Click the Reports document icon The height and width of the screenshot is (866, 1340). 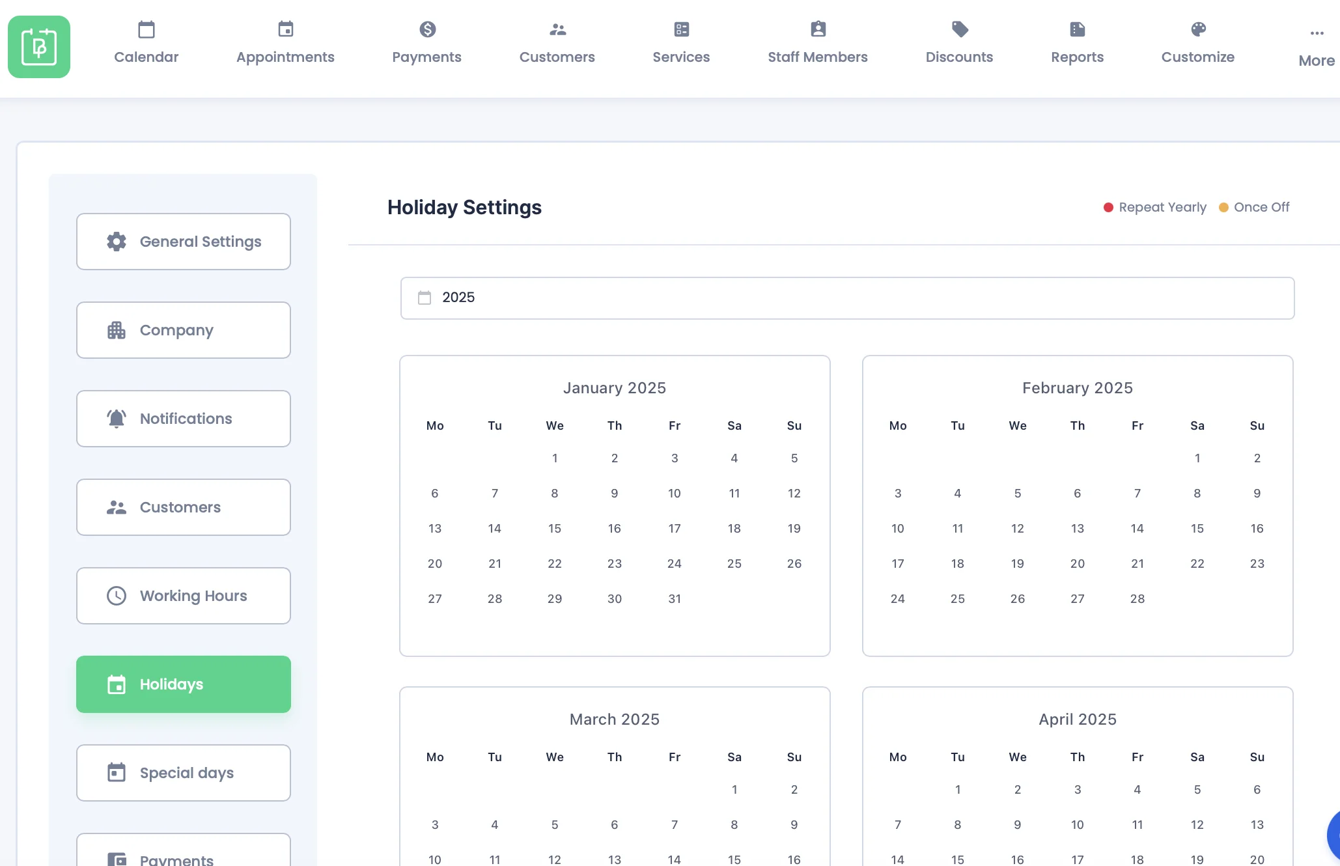(1078, 29)
